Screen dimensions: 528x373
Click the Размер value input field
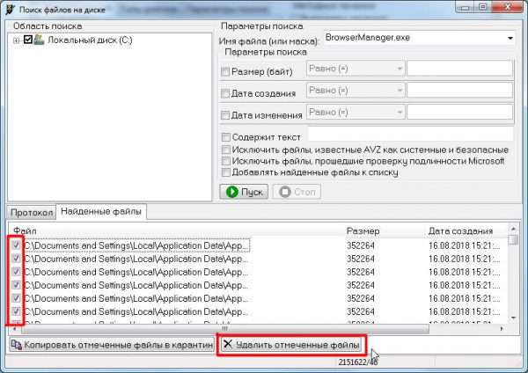460,69
